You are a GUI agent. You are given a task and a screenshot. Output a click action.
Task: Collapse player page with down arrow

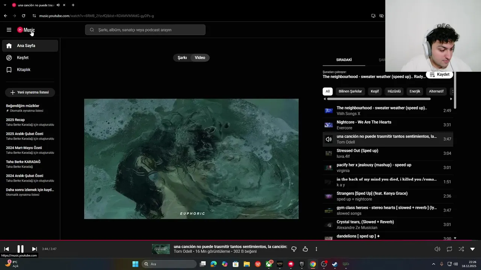[472, 249]
